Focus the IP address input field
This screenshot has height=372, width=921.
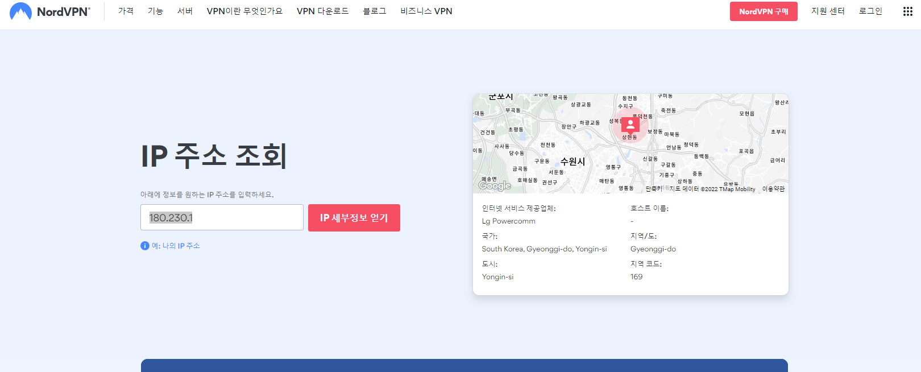click(222, 217)
